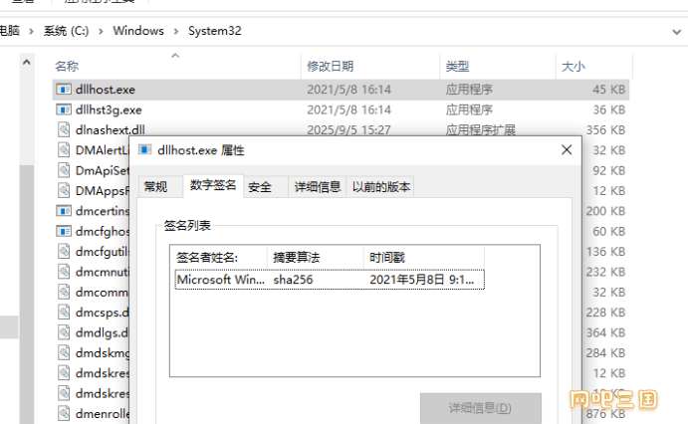688x424 pixels.
Task: Click the 详细信息(D) button
Action: [481, 408]
